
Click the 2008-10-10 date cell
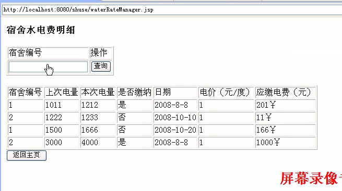(175, 118)
